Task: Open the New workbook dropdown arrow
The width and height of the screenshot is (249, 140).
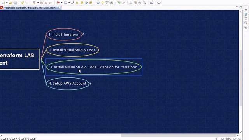Action: coord(7,3)
